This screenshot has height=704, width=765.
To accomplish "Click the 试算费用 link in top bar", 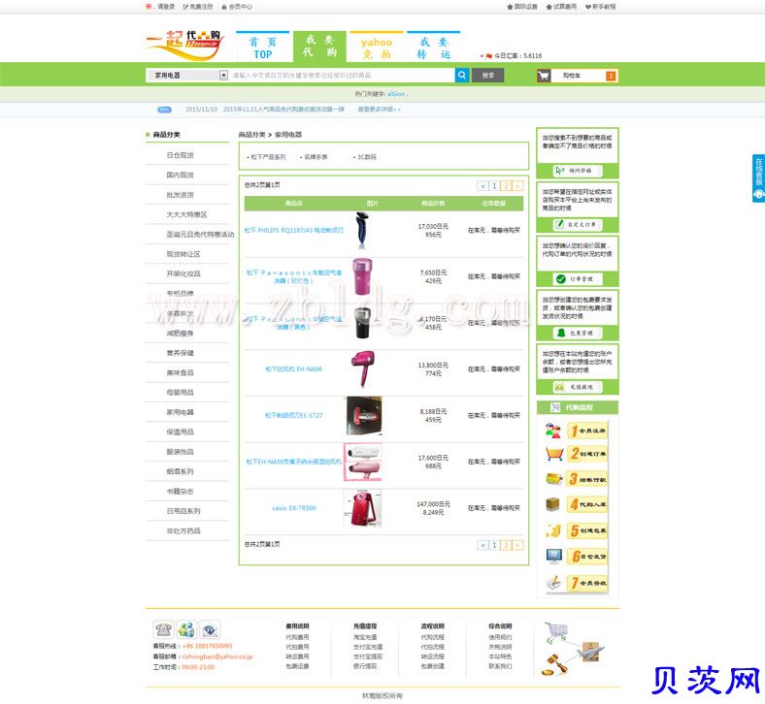I will coord(561,7).
